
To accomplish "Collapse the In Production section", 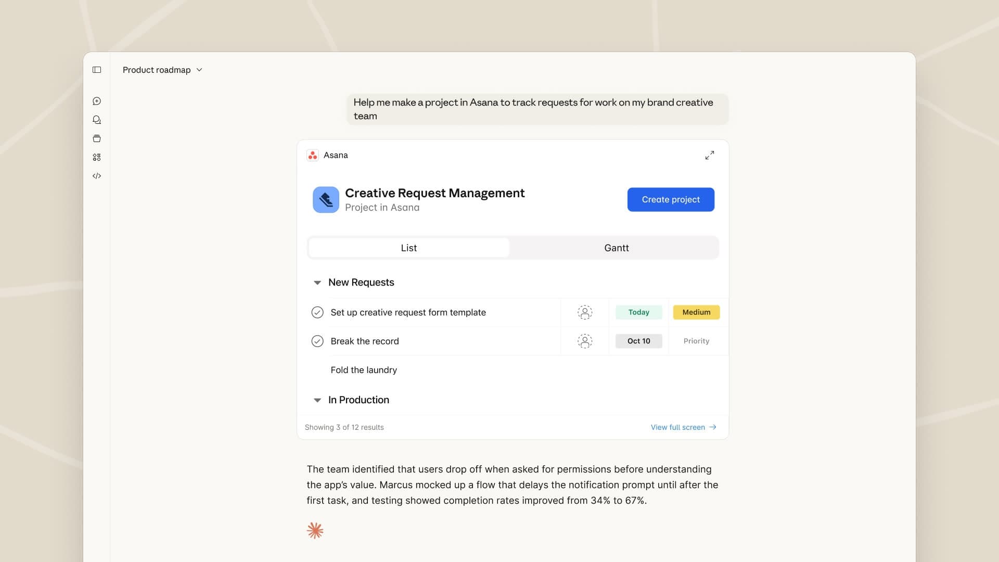I will 317,400.
